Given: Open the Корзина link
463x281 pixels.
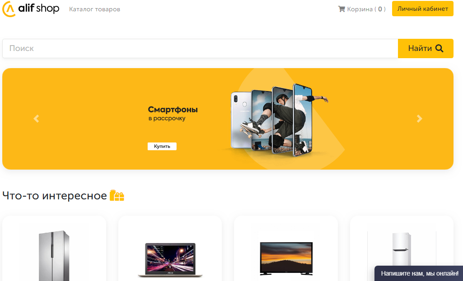Looking at the screenshot, I should (362, 9).
